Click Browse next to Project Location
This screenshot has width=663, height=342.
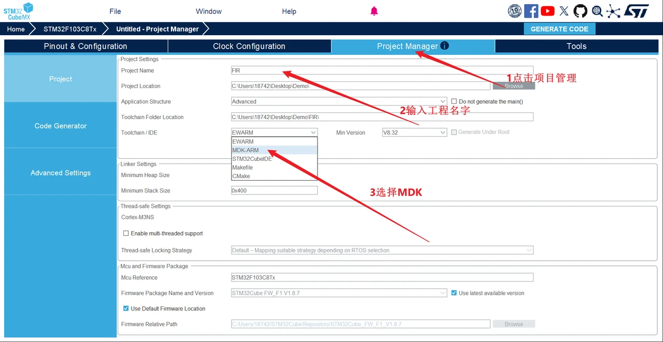tap(514, 86)
